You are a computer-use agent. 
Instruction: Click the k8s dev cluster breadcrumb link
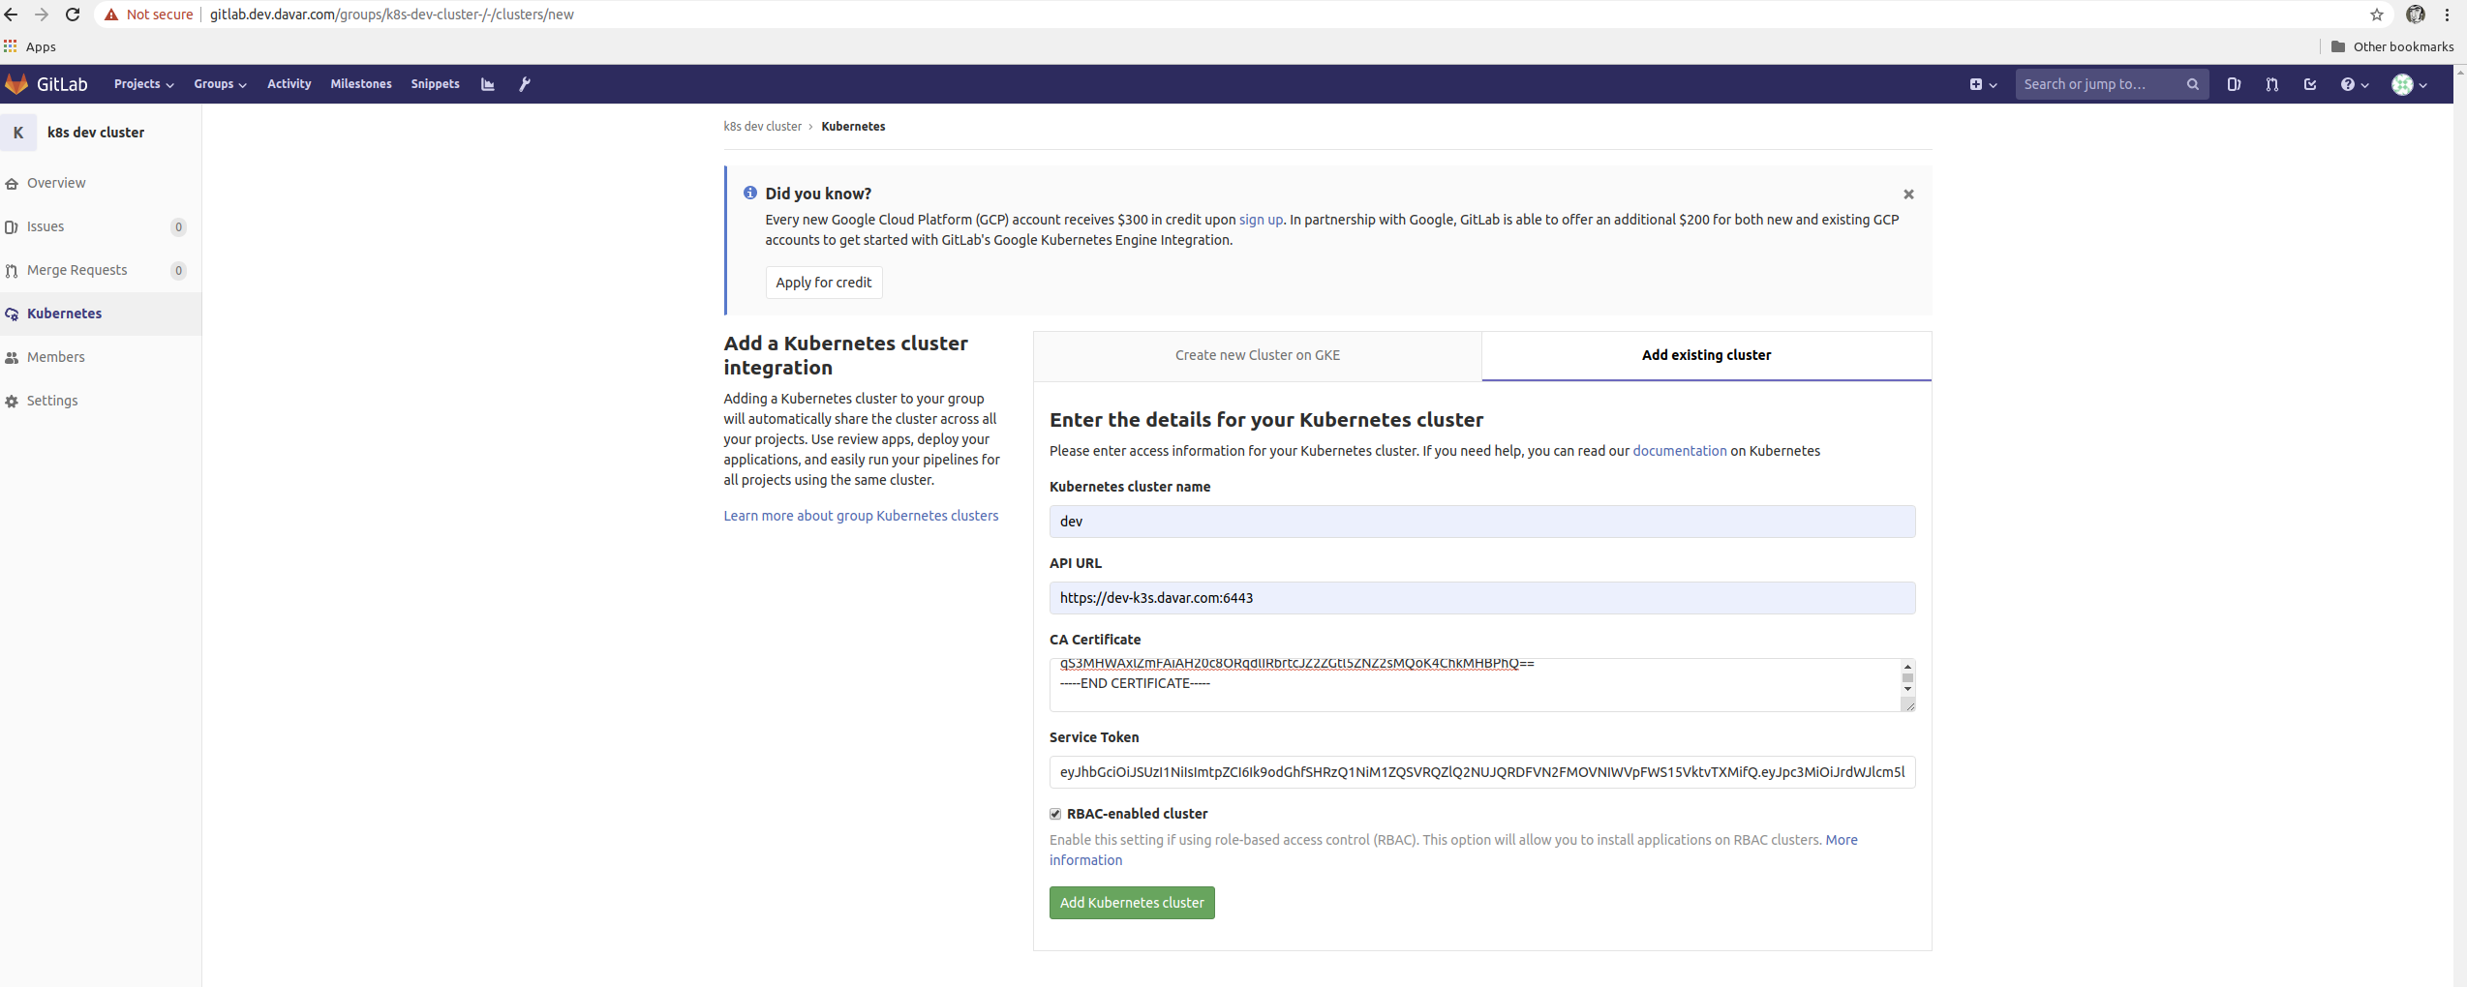point(762,127)
